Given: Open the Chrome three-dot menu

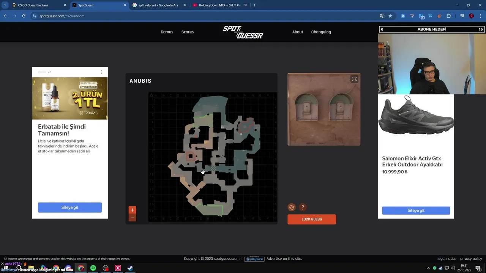Looking at the screenshot, I should click(480, 16).
